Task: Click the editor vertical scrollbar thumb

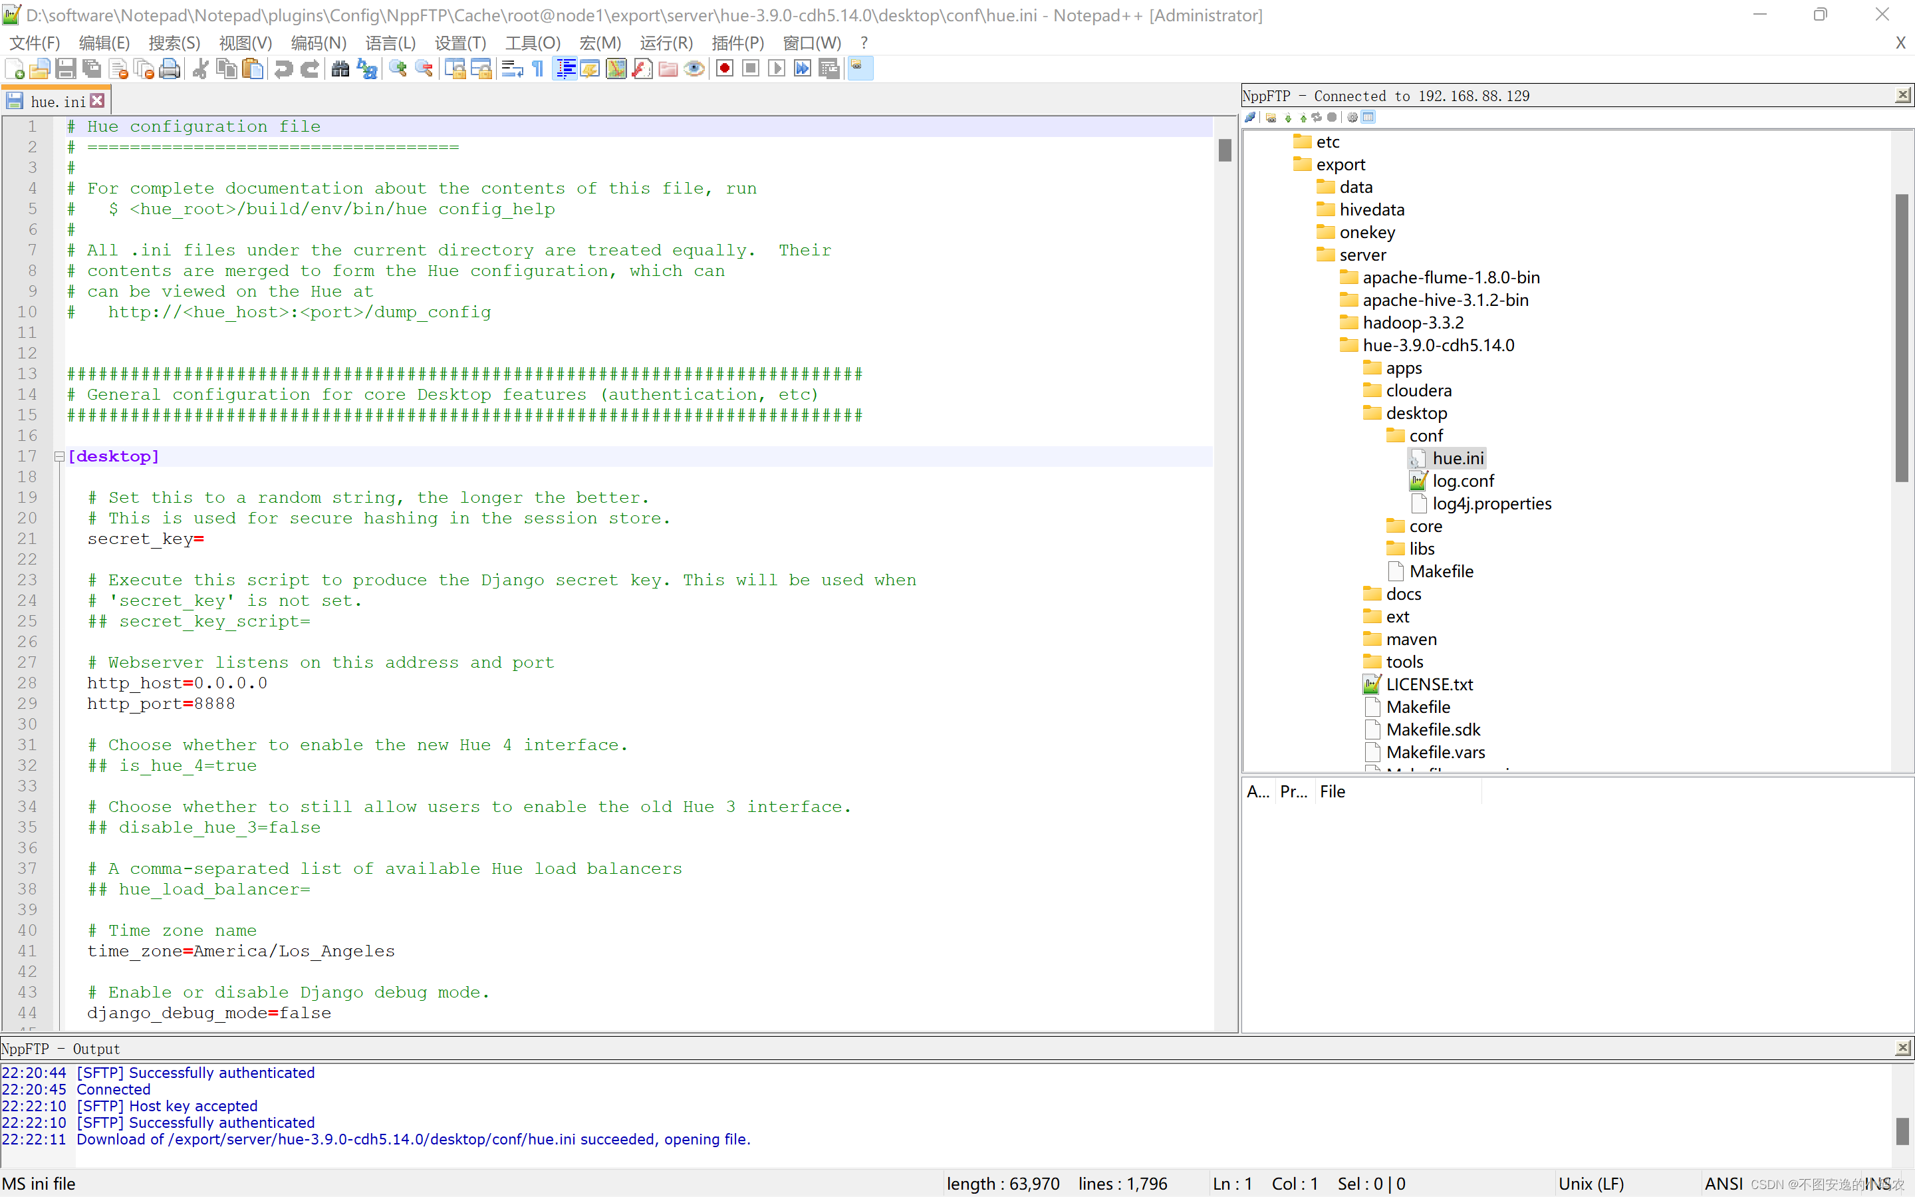Action: tap(1224, 150)
